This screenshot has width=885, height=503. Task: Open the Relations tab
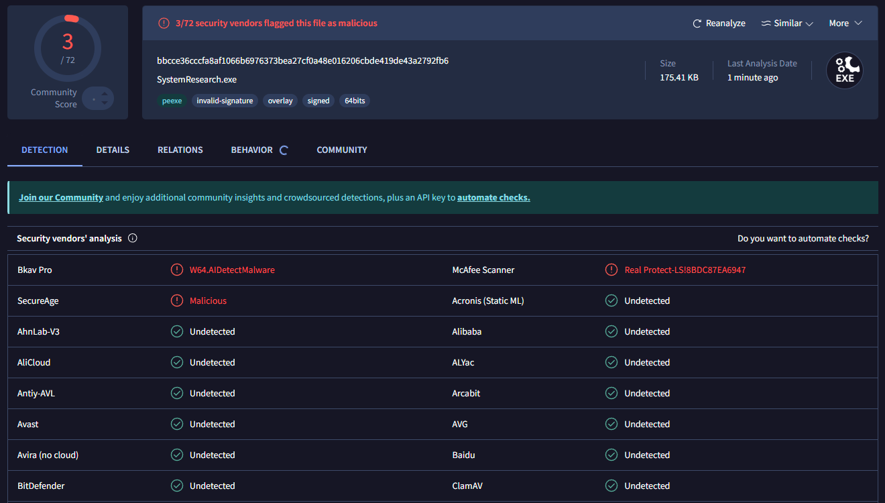point(180,150)
